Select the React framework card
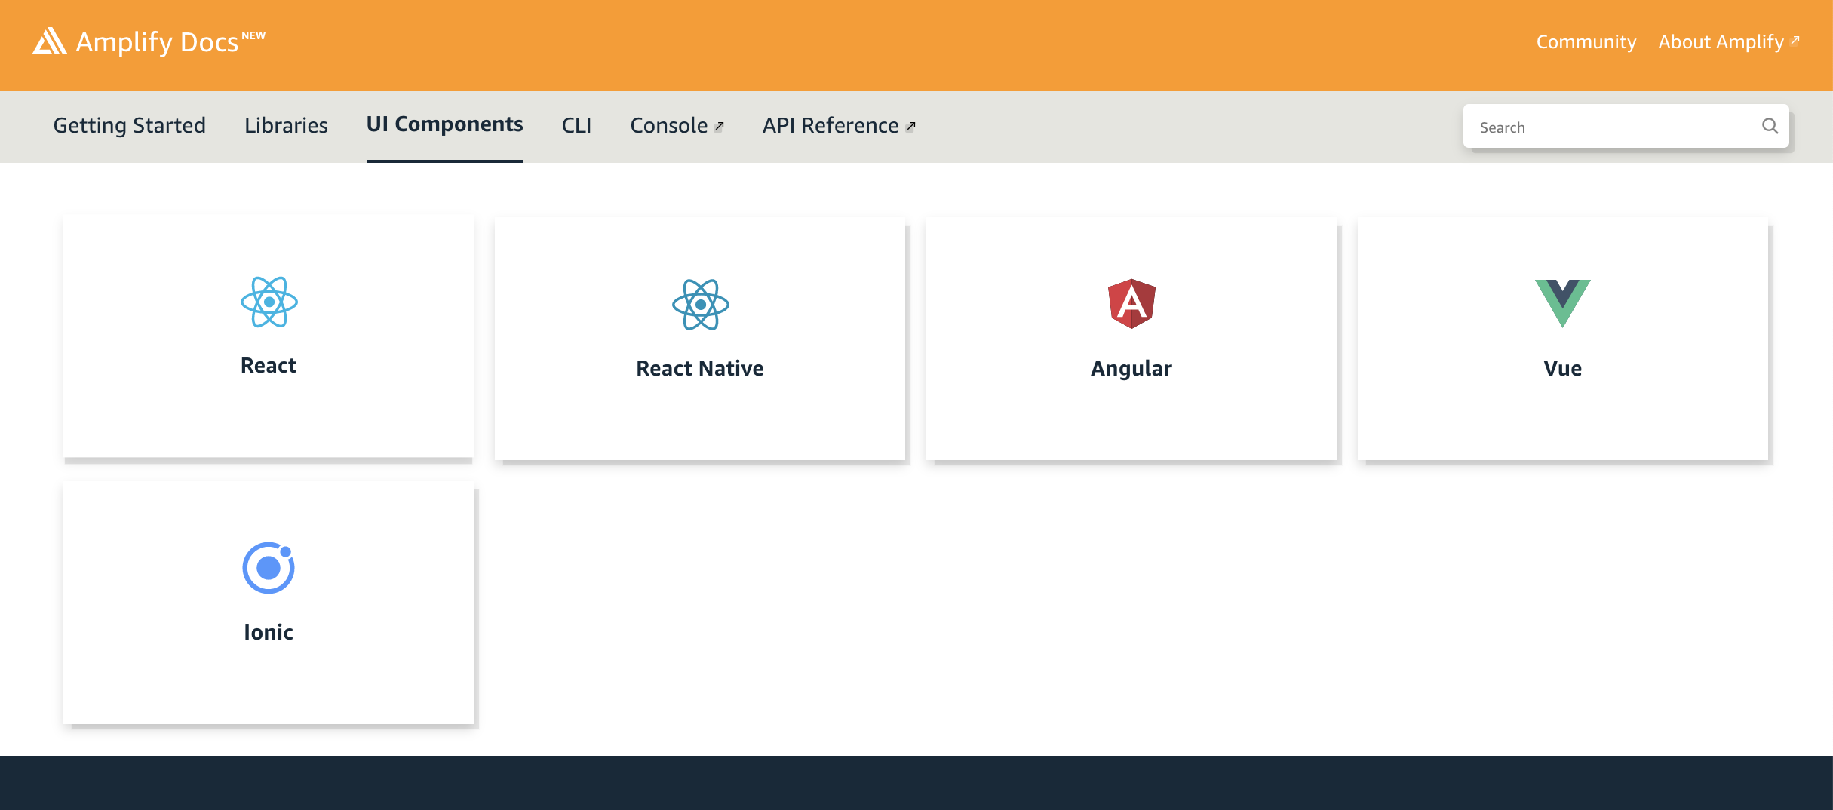 [269, 337]
